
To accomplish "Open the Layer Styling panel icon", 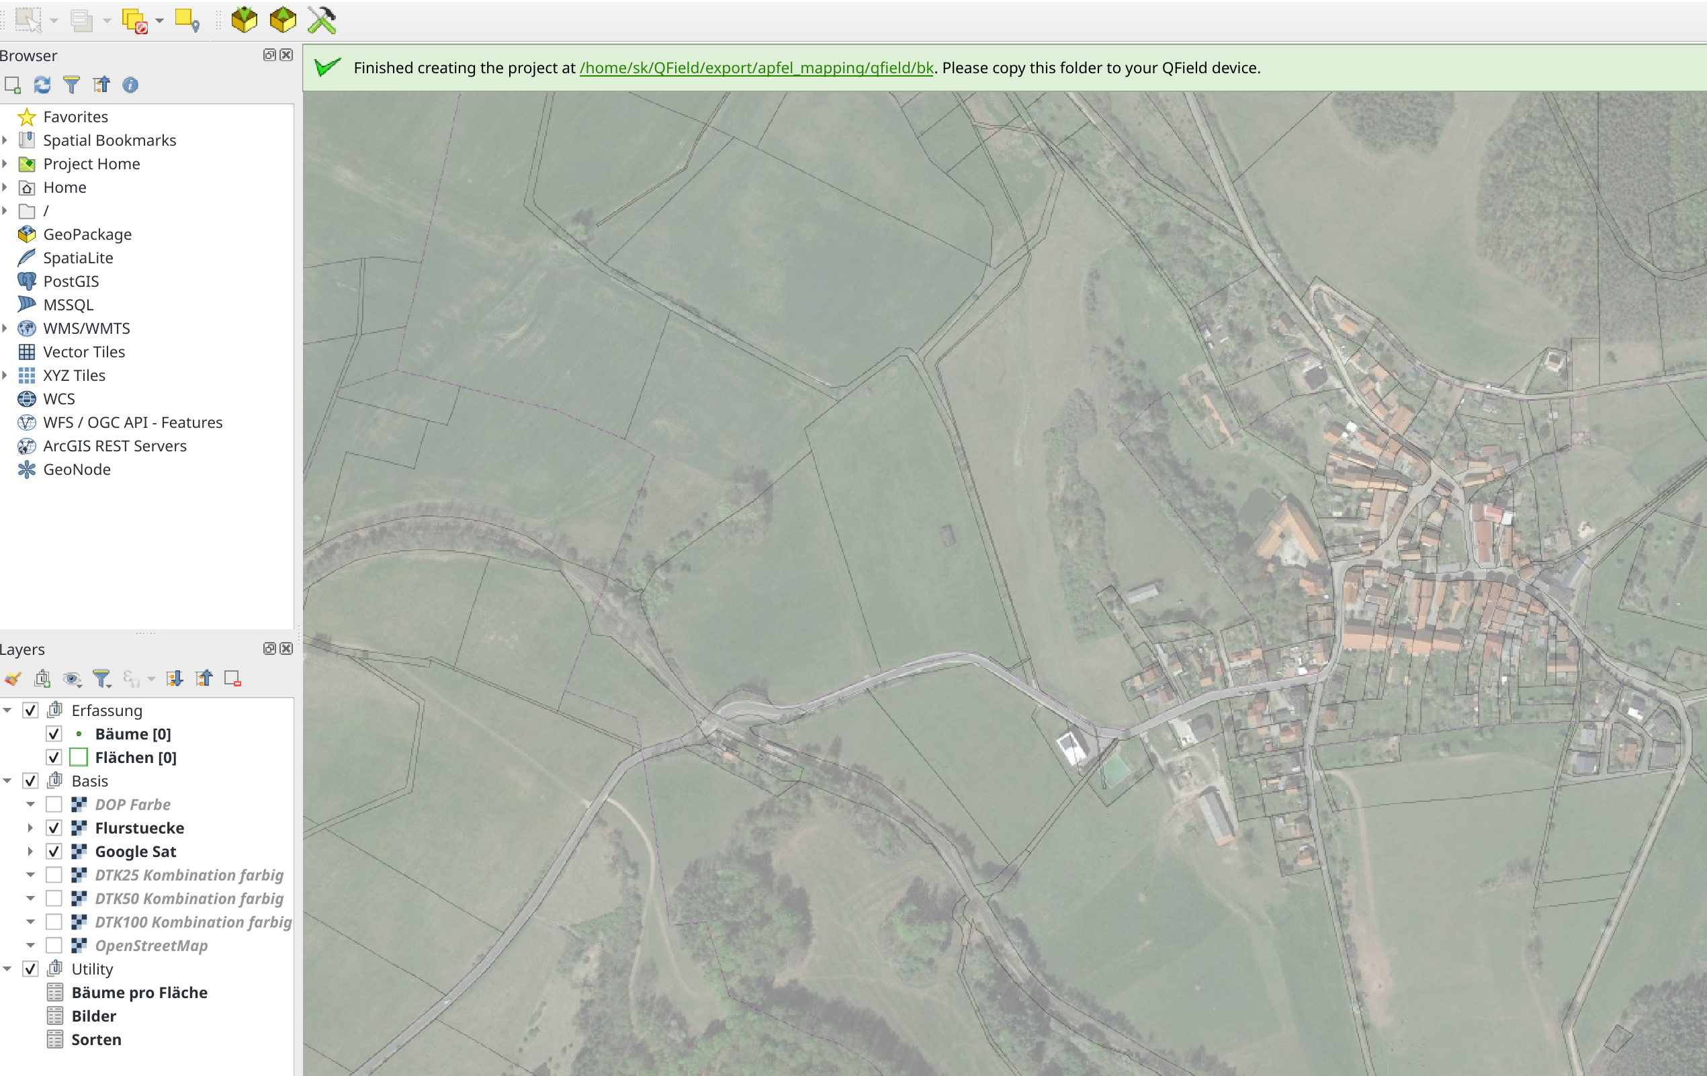I will point(11,678).
